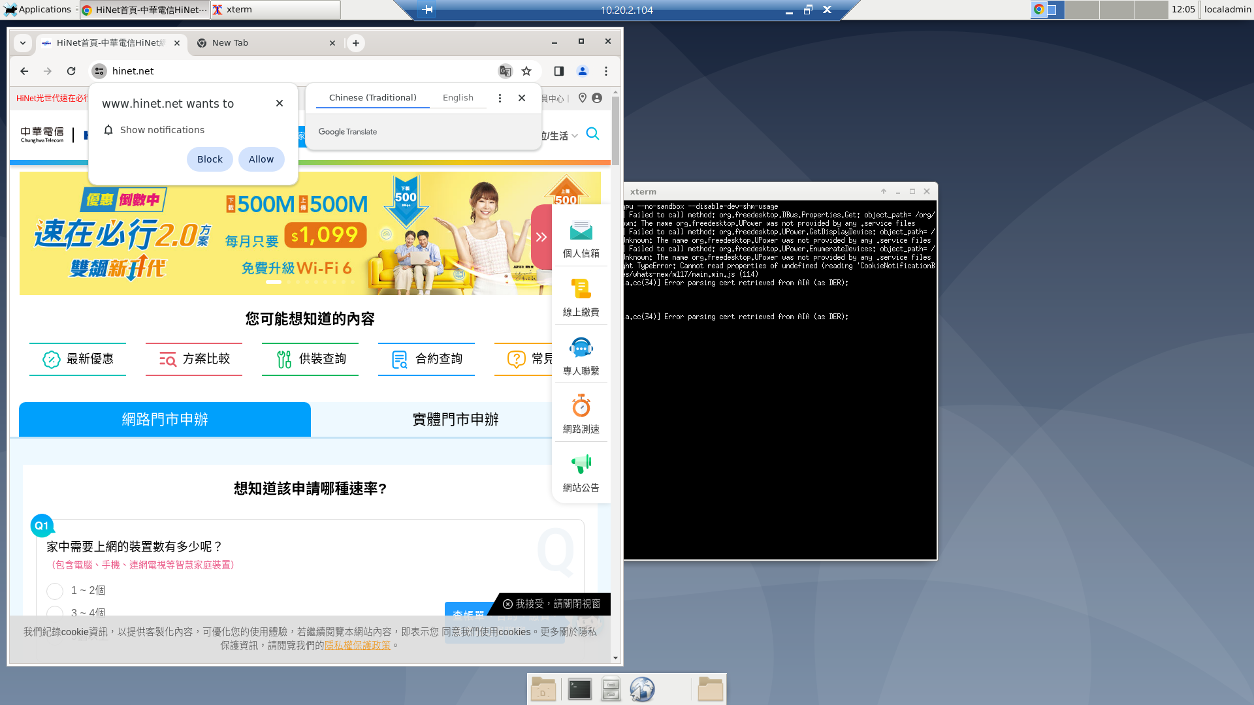Select HiNet Chrome window in taskbar

(144, 10)
